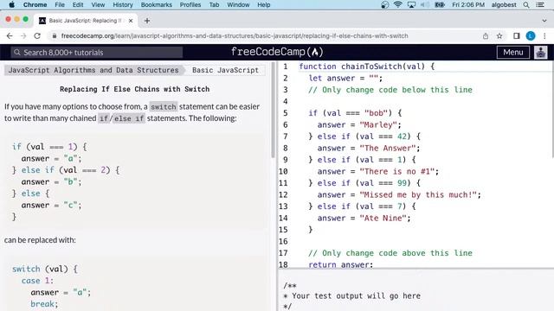This screenshot has width=554, height=311.
Task: Open the Bookmarks menu
Action: [x=156, y=4]
